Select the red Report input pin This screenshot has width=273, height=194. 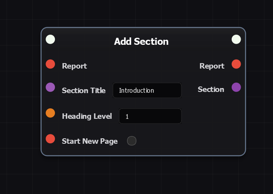(50, 64)
